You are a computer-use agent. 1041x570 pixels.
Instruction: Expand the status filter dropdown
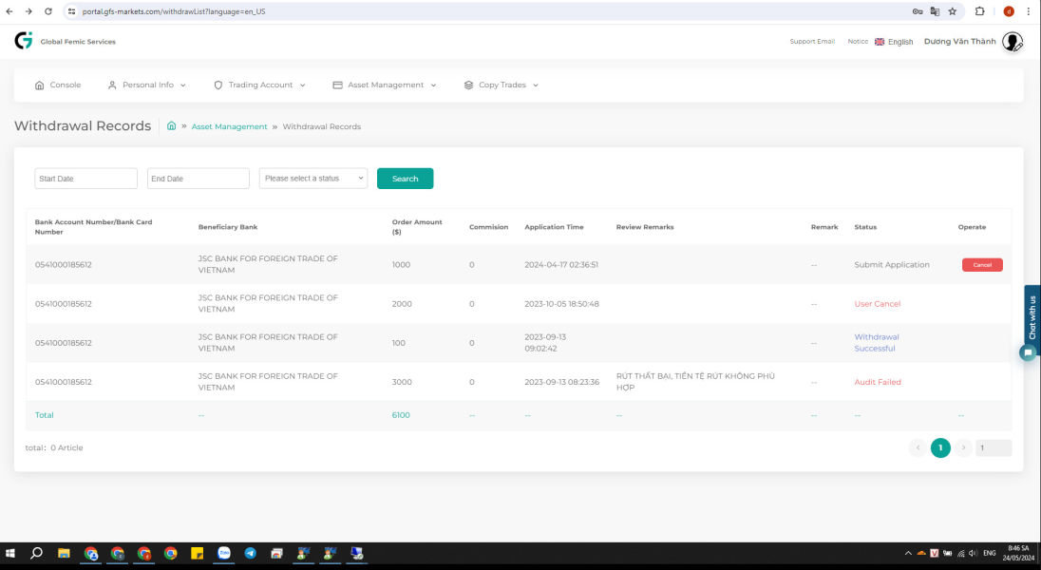312,179
